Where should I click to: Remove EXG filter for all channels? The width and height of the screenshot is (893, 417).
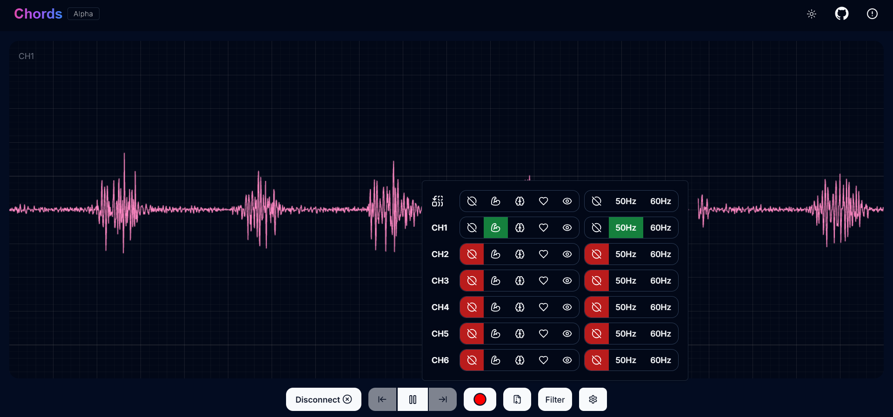(472, 201)
